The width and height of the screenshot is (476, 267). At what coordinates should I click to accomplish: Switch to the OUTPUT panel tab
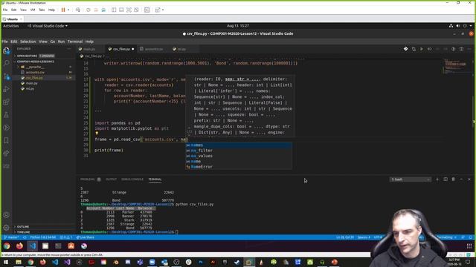(111, 179)
